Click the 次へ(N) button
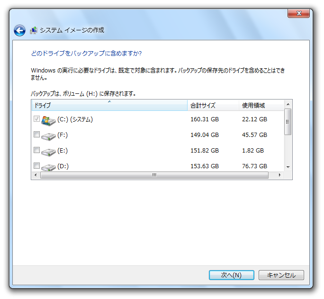The image size is (324, 299). pyautogui.click(x=232, y=275)
